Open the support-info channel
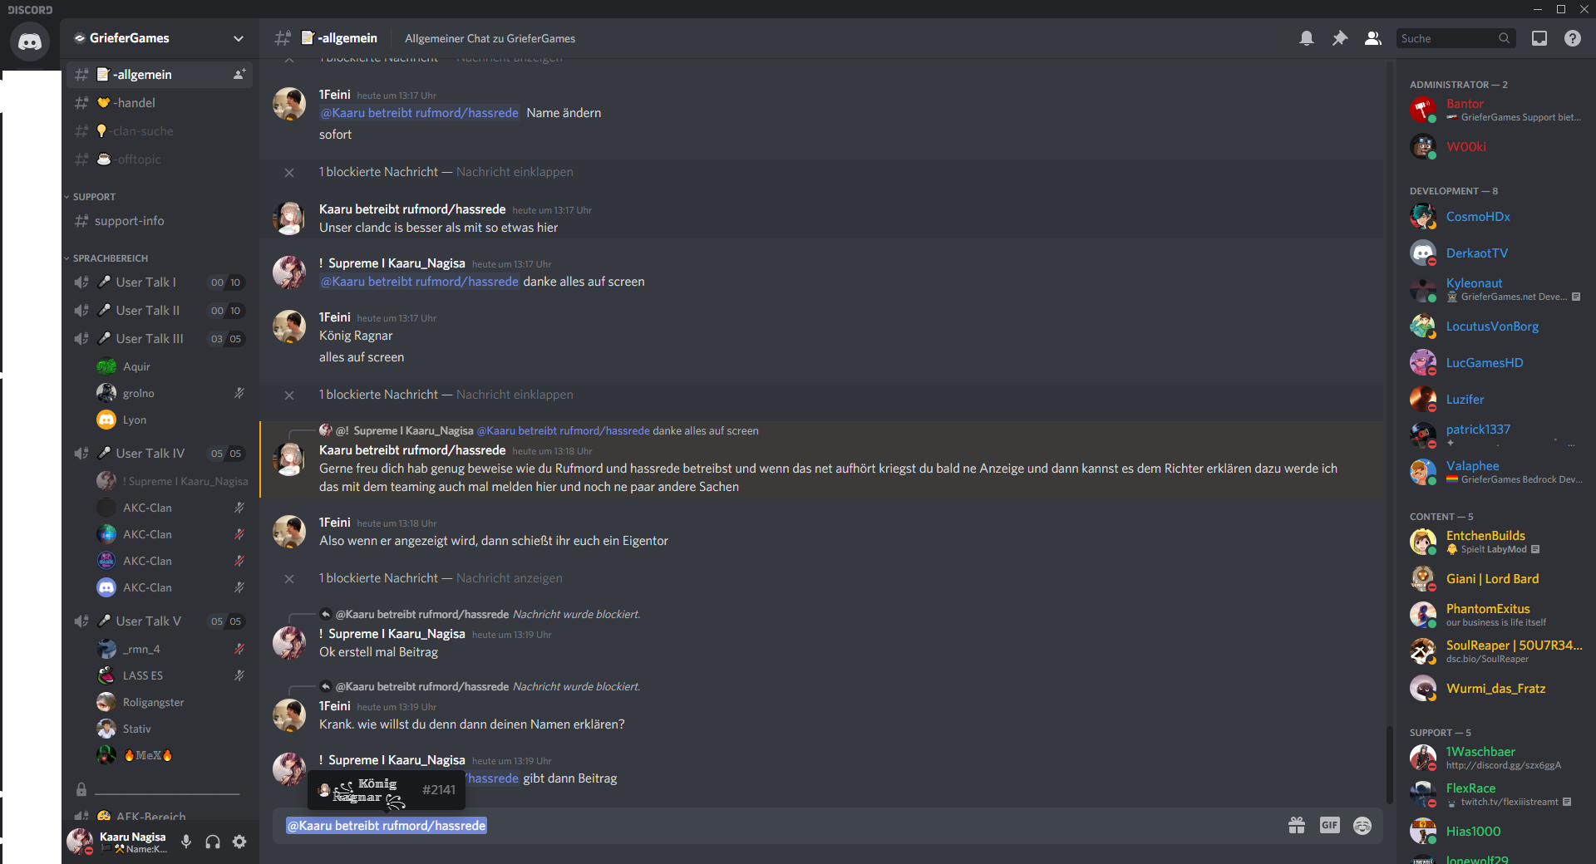This screenshot has width=1596, height=864. tap(160, 221)
